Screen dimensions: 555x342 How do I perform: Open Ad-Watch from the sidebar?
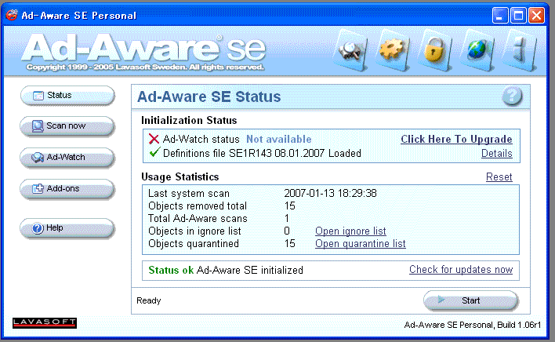pyautogui.click(x=67, y=157)
